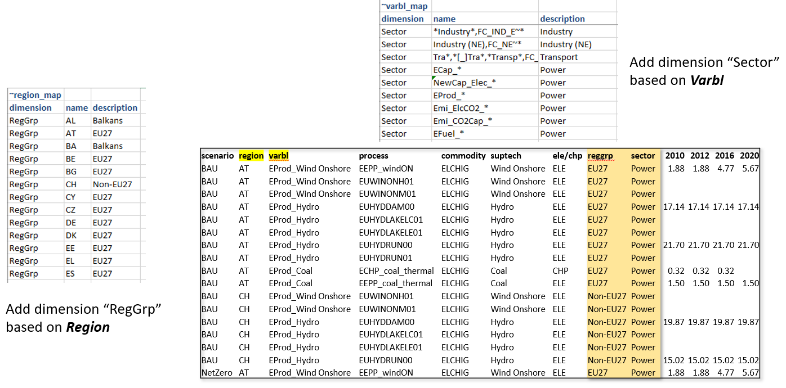Select the Industry (NE),FC_NE~* name cell

click(x=485, y=44)
